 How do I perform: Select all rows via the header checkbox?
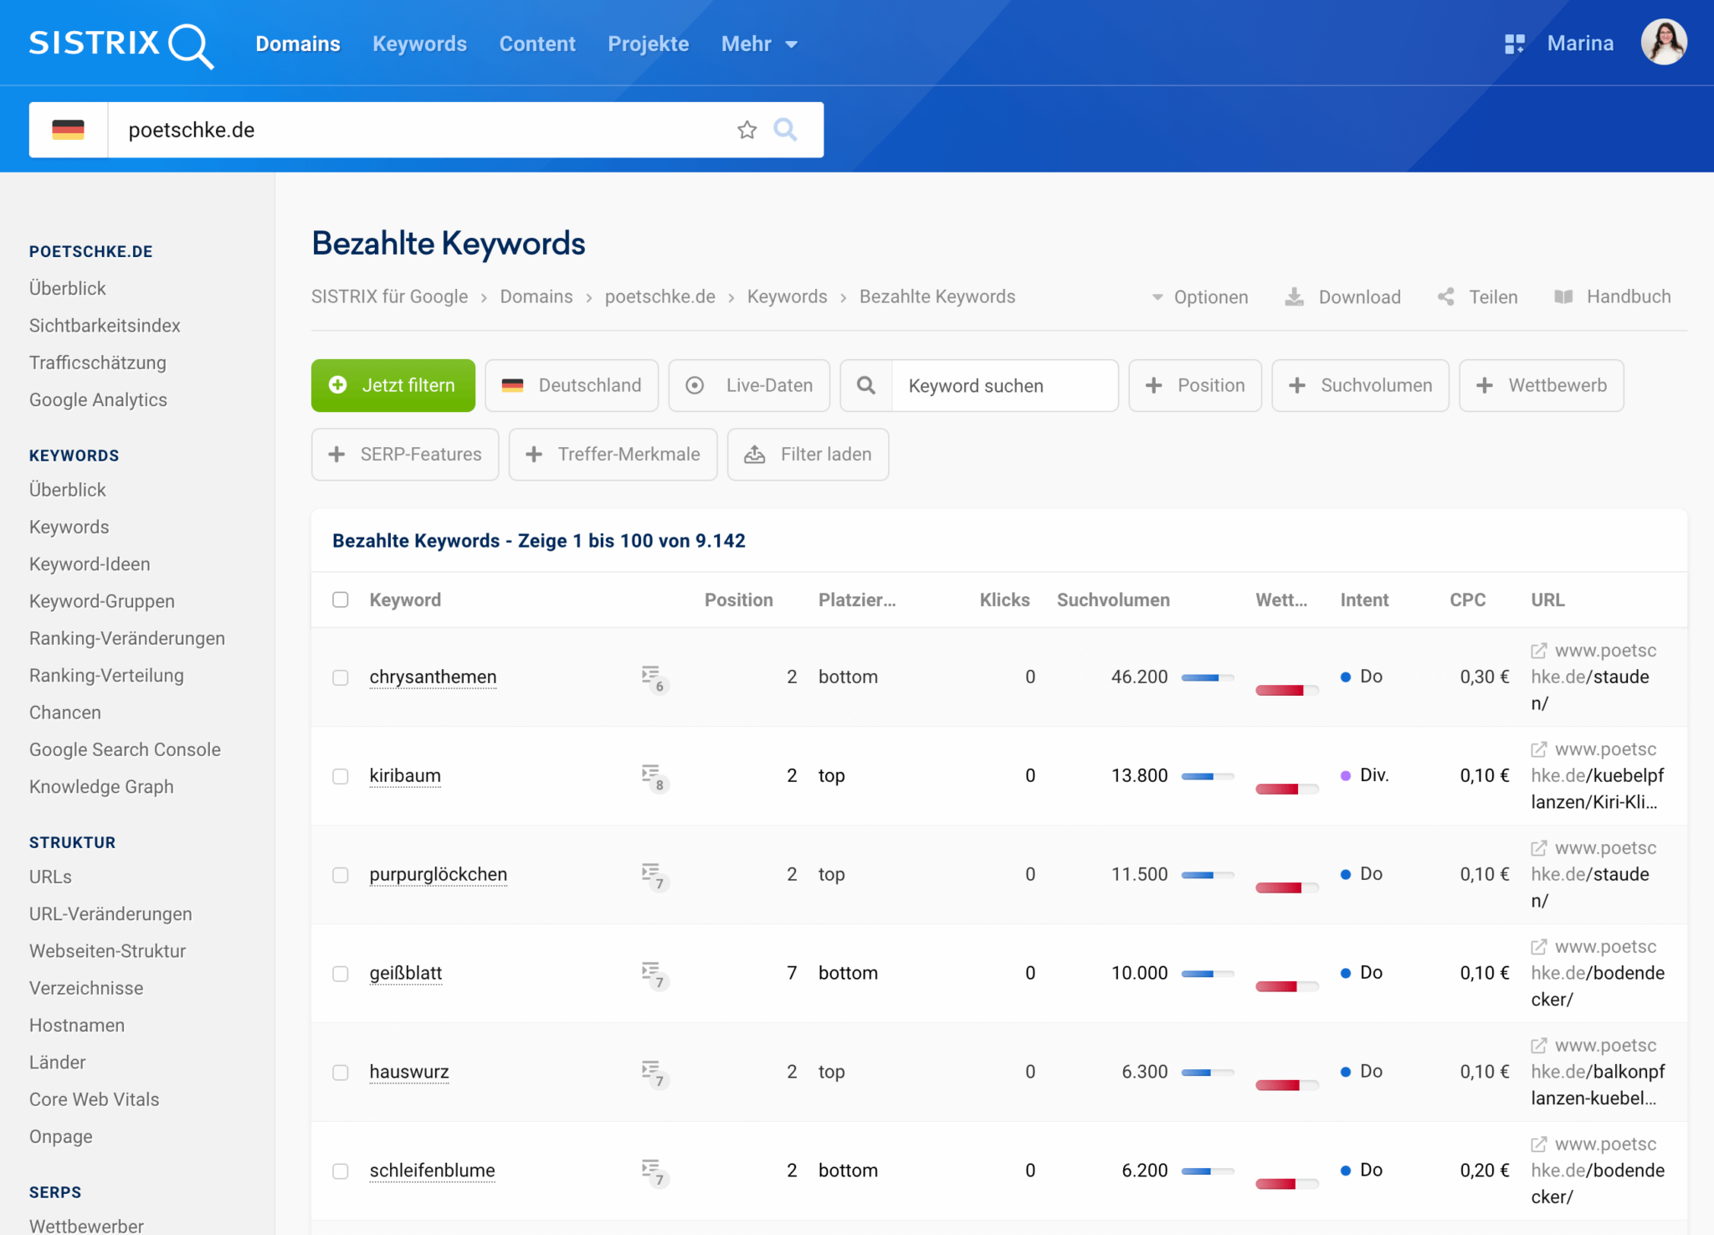[x=341, y=599]
